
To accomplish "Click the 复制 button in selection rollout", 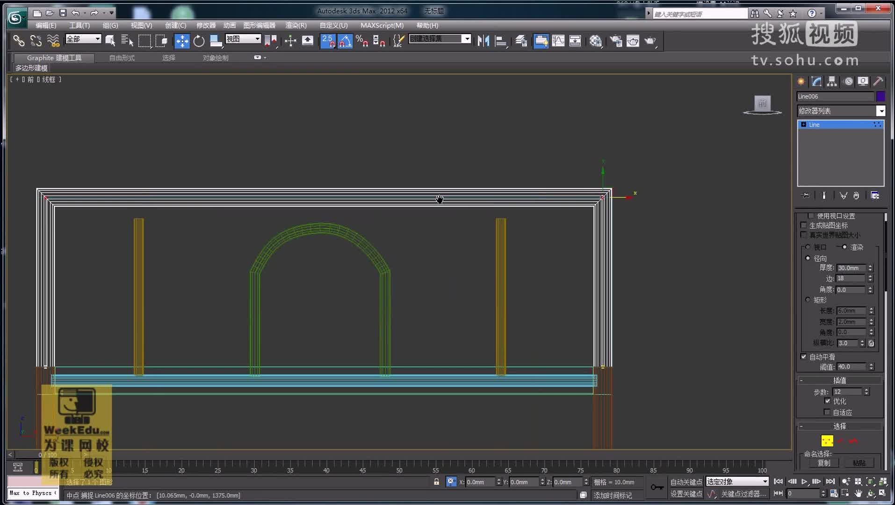I will click(x=823, y=463).
